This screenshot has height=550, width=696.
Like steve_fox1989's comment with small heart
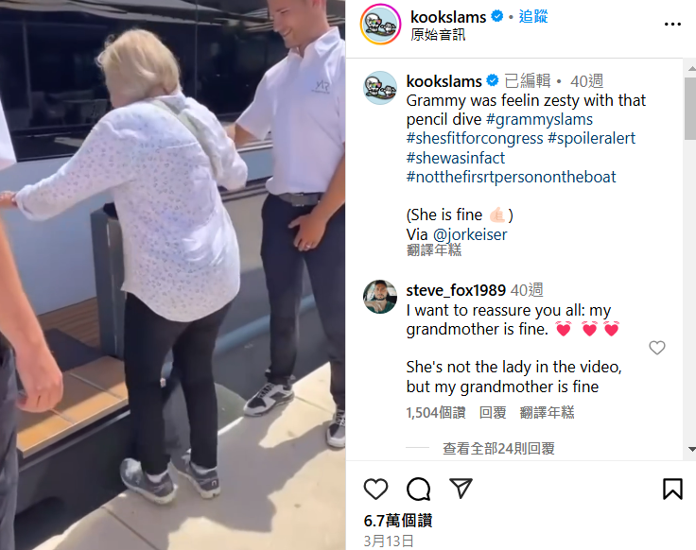(657, 348)
